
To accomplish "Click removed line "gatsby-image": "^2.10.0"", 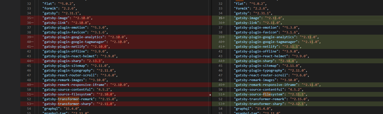I will pyautogui.click(x=68, y=18).
